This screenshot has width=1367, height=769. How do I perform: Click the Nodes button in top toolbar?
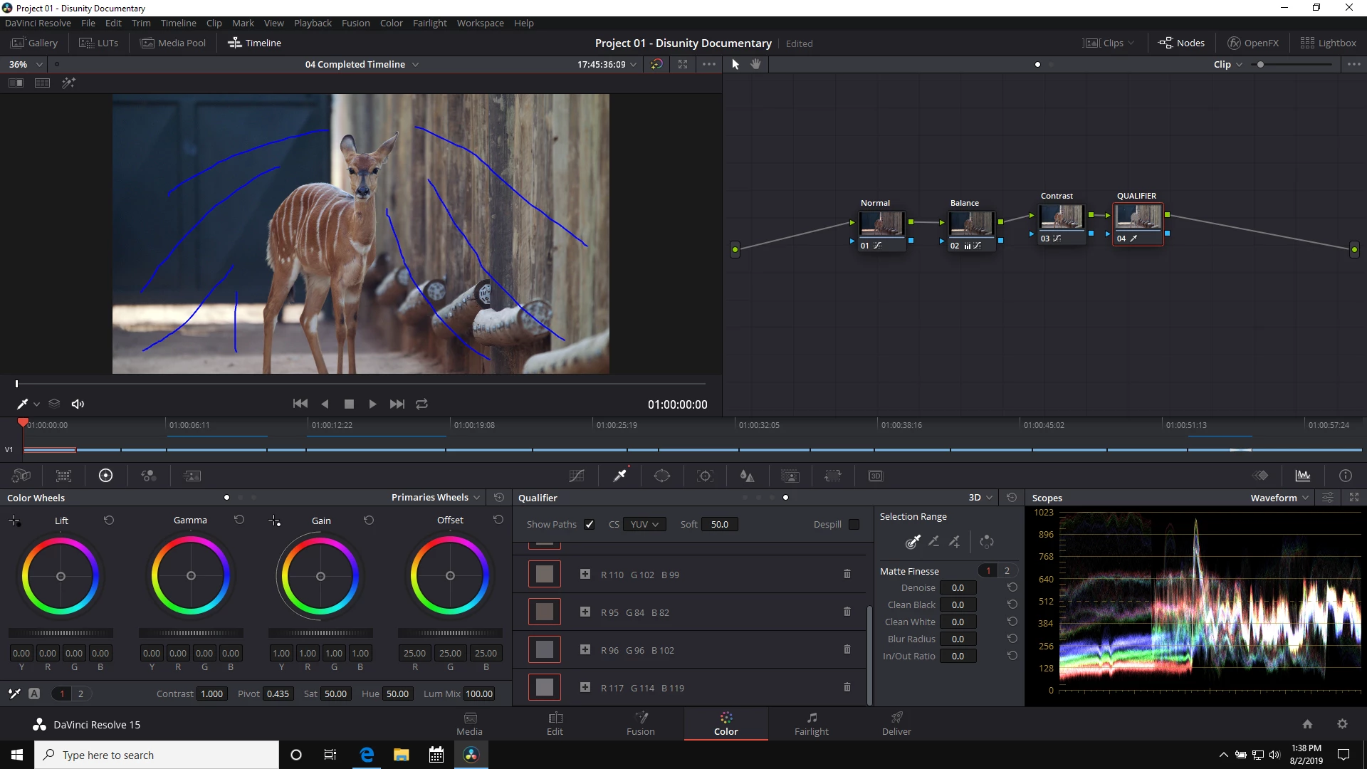pos(1182,43)
